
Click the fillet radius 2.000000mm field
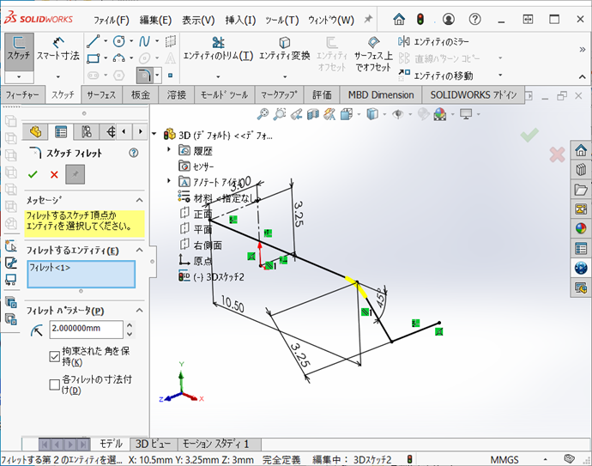pyautogui.click(x=86, y=329)
